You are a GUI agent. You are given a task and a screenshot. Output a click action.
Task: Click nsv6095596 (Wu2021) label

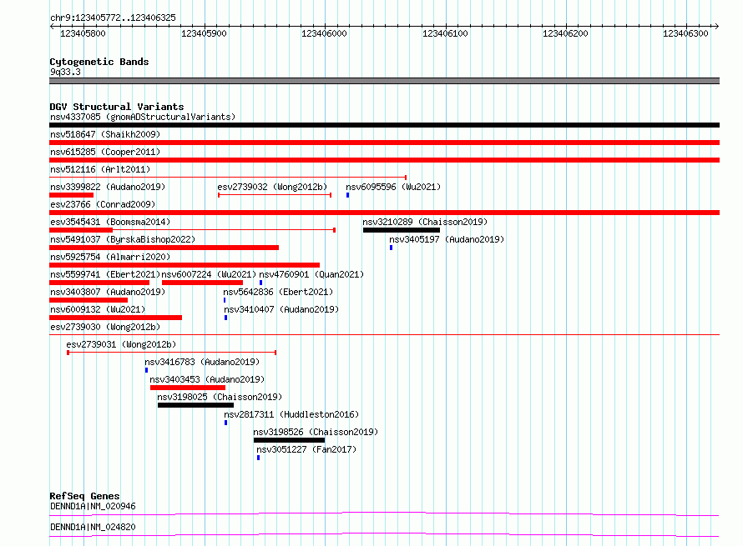(393, 187)
